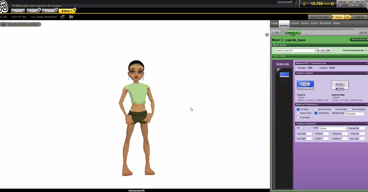Switch to the debug tab
The image size is (368, 192).
pyautogui.click(x=337, y=23)
